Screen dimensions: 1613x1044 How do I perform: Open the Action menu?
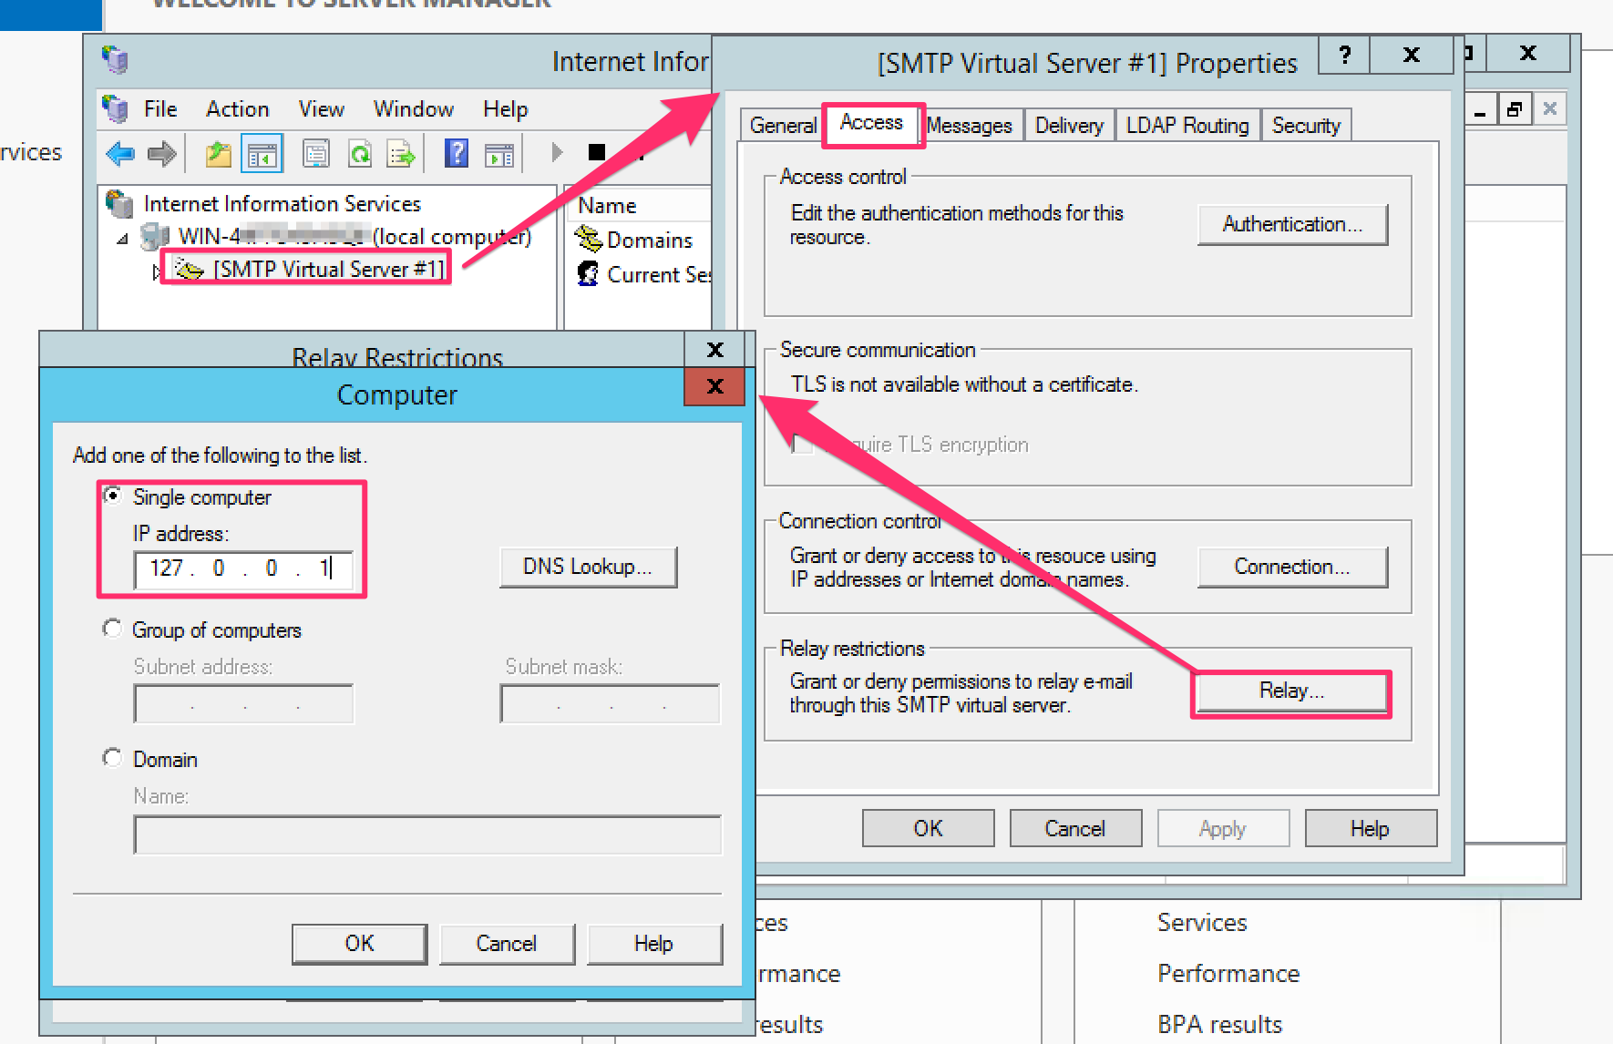[237, 108]
